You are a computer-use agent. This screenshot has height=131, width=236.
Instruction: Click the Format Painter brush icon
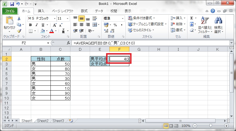pyautogui.click(x=19, y=31)
